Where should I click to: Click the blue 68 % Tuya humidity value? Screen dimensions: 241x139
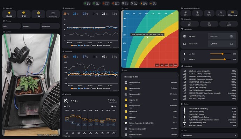(75, 57)
